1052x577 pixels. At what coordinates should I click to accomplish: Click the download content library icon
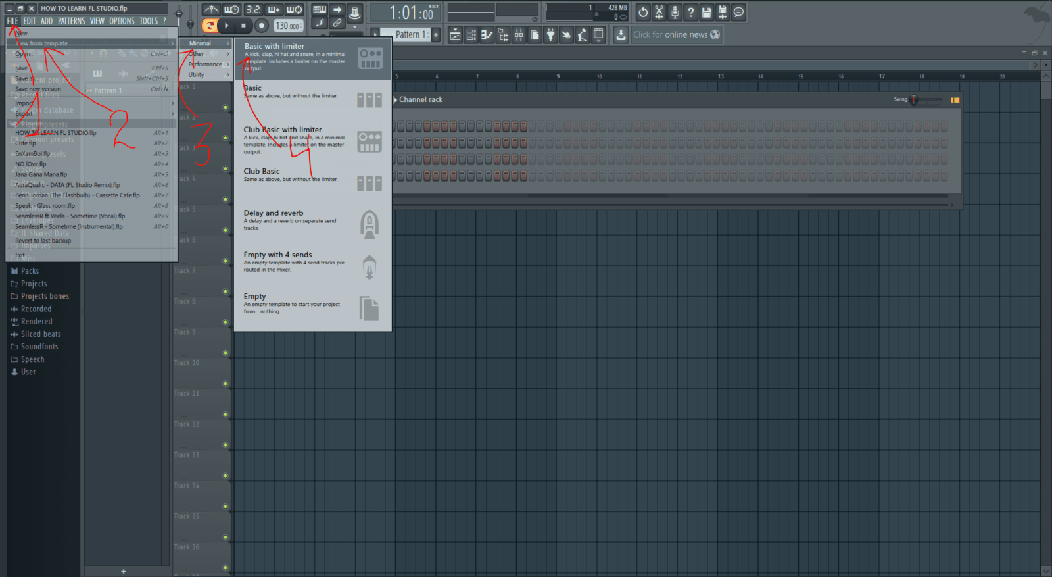[621, 35]
